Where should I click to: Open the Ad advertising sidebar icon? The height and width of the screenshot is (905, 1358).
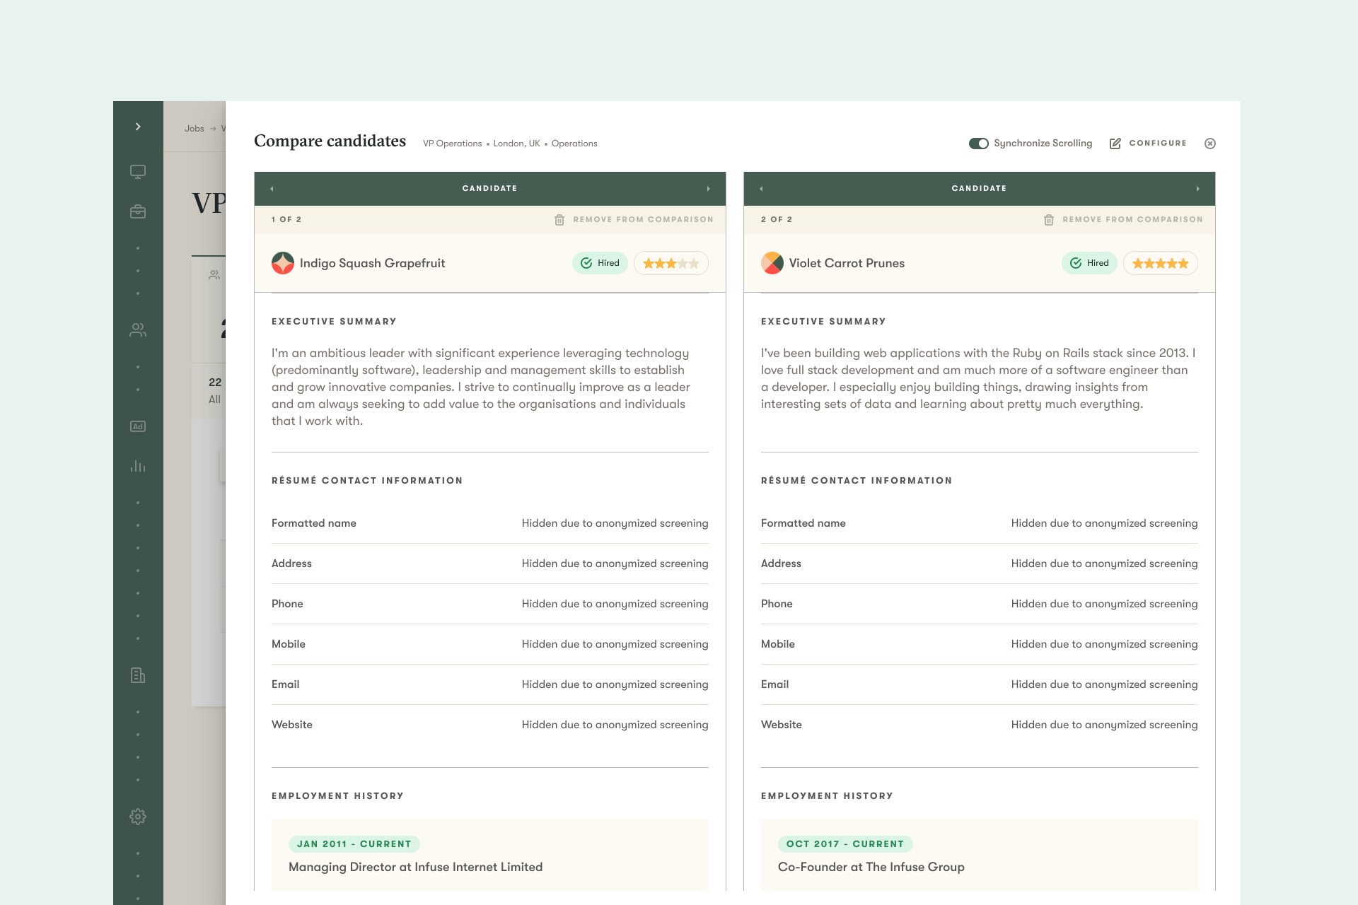pos(138,426)
